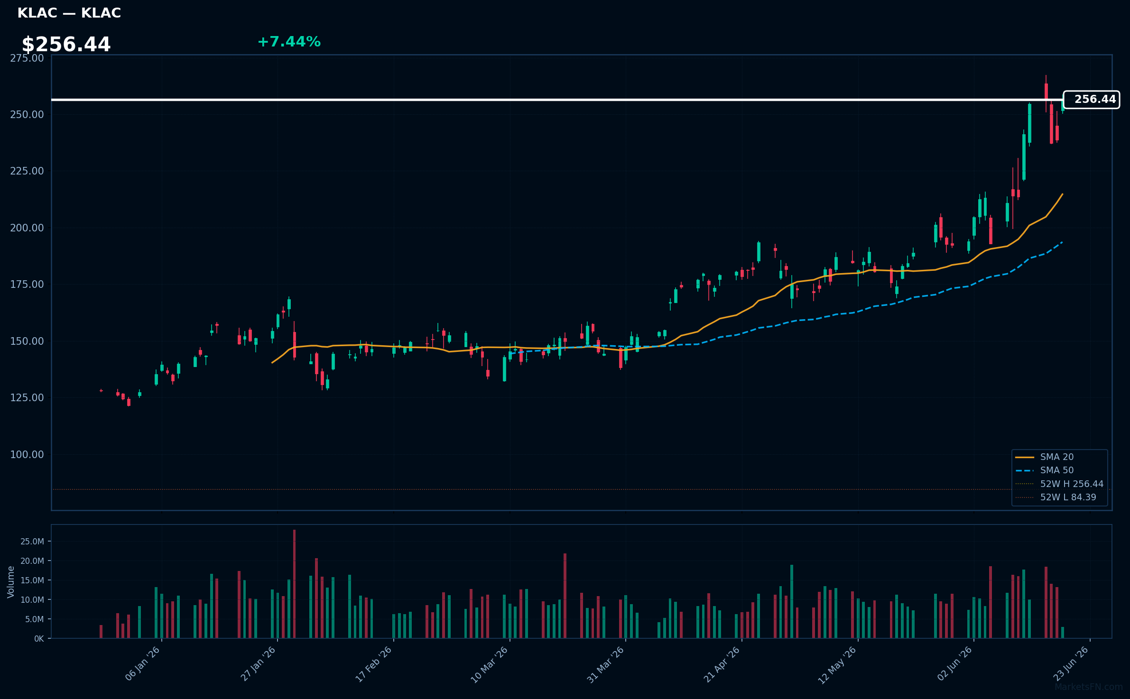Select the 31 Mar '26 date label
Viewport: 1130px width, 699px height.
[606, 664]
